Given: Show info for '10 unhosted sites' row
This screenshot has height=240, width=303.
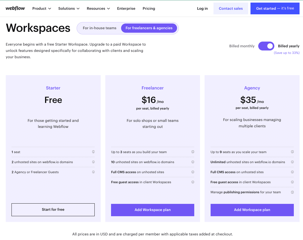Looking at the screenshot, I should click(x=193, y=162).
